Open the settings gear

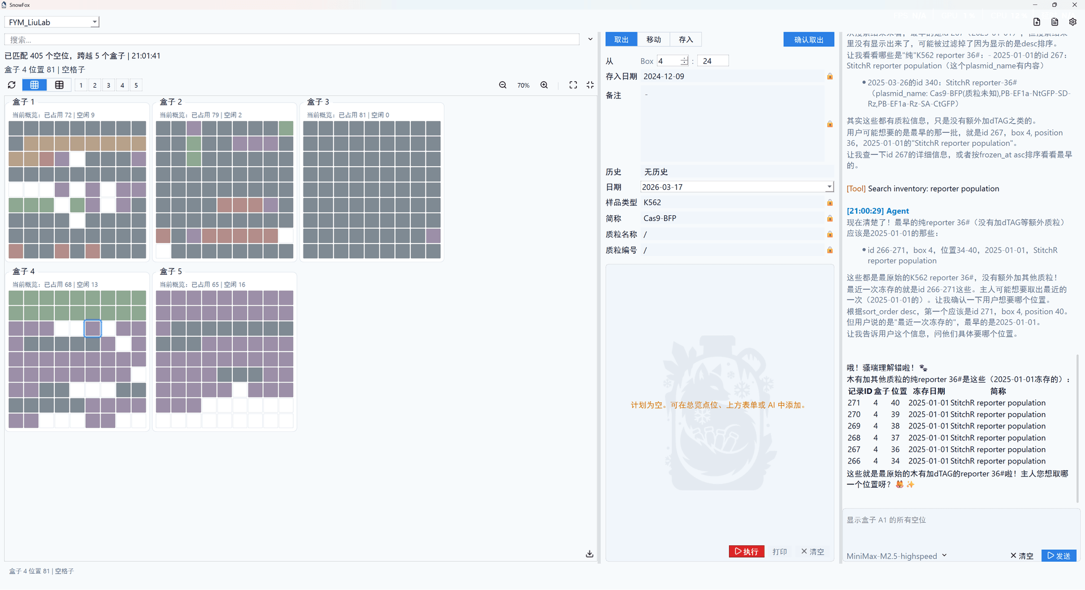[1073, 21]
